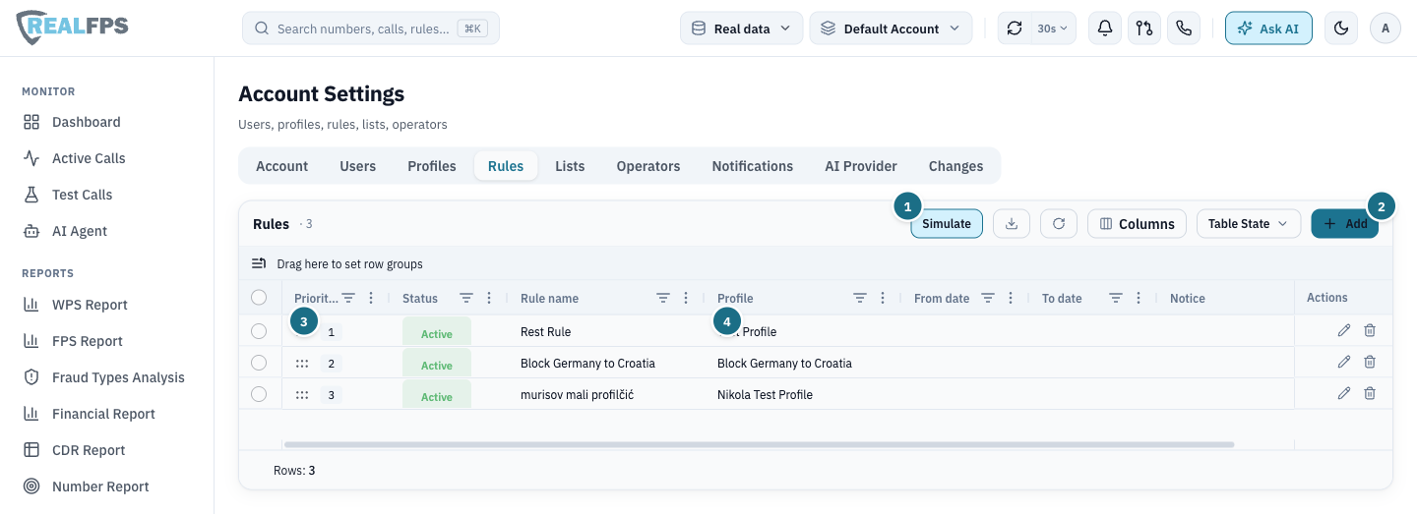Open Status column options menu
The width and height of the screenshot is (1417, 514).
(x=489, y=298)
